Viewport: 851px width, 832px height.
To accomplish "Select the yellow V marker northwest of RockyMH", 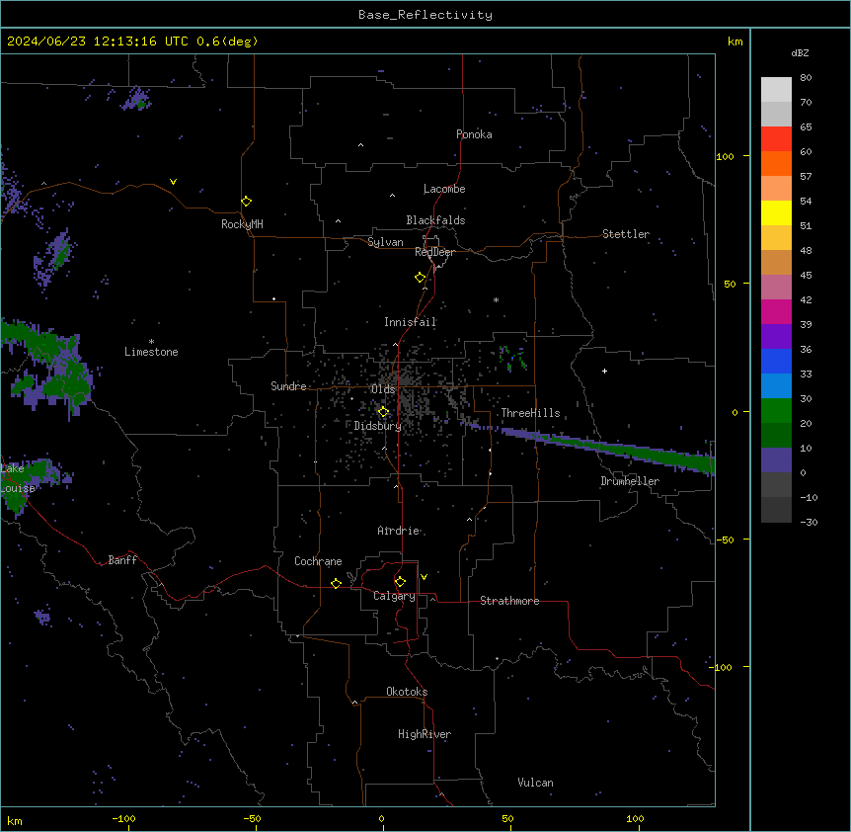I will (173, 182).
